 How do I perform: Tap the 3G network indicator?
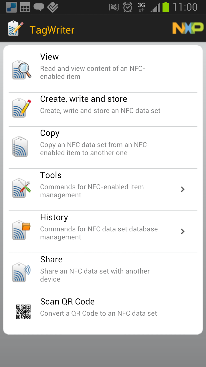click(x=141, y=7)
